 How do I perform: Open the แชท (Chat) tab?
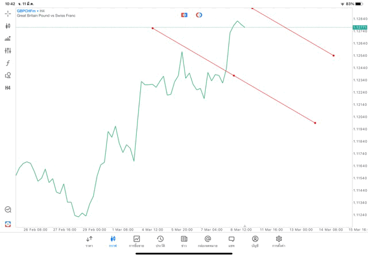pos(231,241)
